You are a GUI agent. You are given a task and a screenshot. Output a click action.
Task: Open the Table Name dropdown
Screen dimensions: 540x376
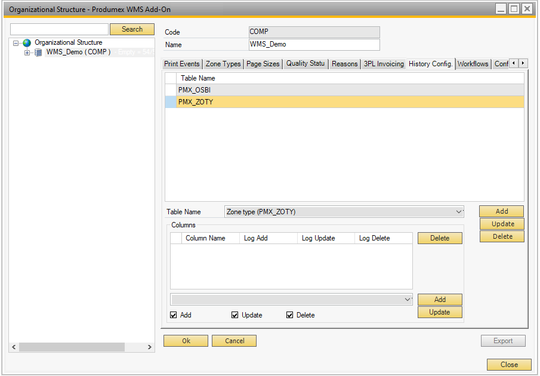point(458,212)
